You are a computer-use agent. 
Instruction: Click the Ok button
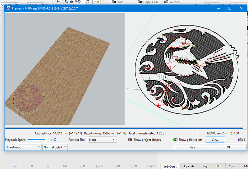pos(229,147)
